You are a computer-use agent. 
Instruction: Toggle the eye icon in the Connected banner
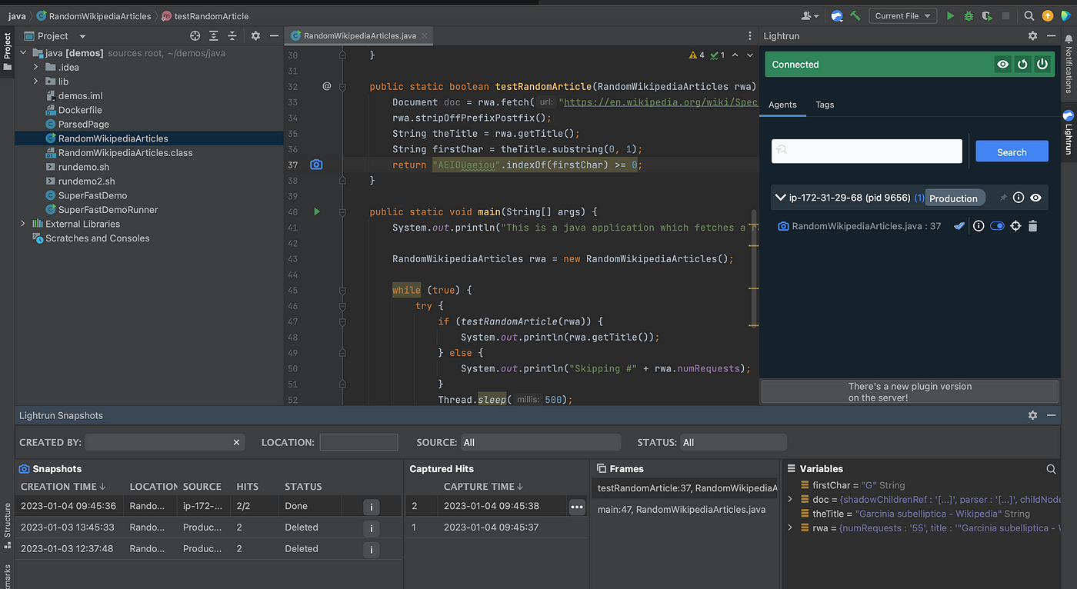[x=1002, y=64]
